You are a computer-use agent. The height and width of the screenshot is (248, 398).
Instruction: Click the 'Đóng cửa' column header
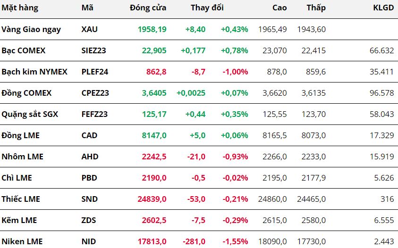(148, 8)
